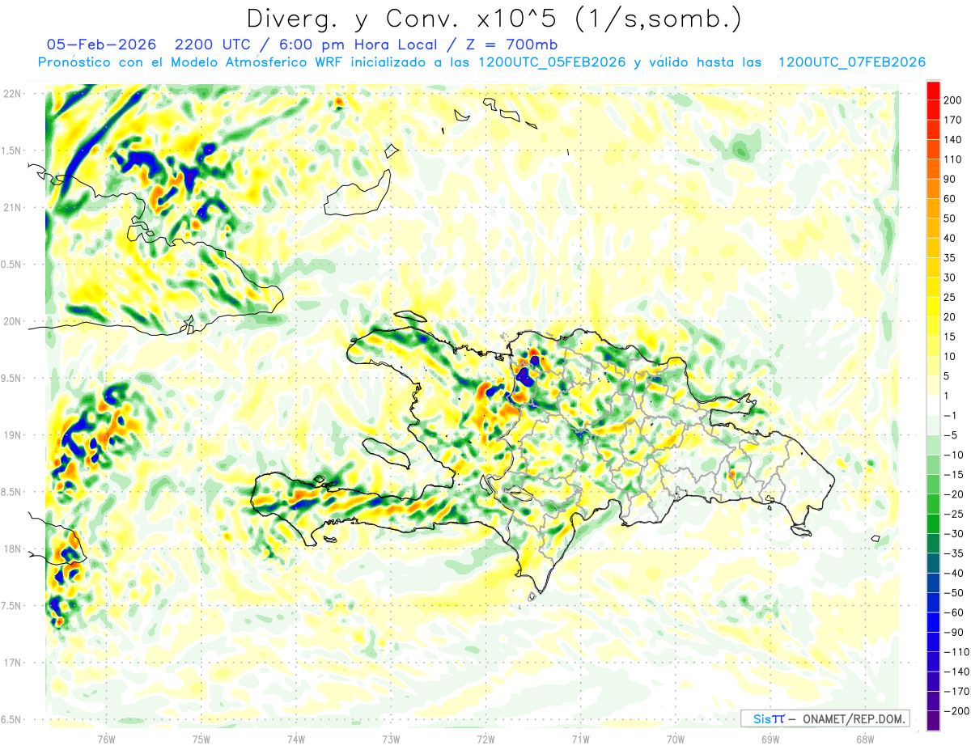Click the white swatch between 1 and -1
The image size is (971, 750).
coord(933,405)
